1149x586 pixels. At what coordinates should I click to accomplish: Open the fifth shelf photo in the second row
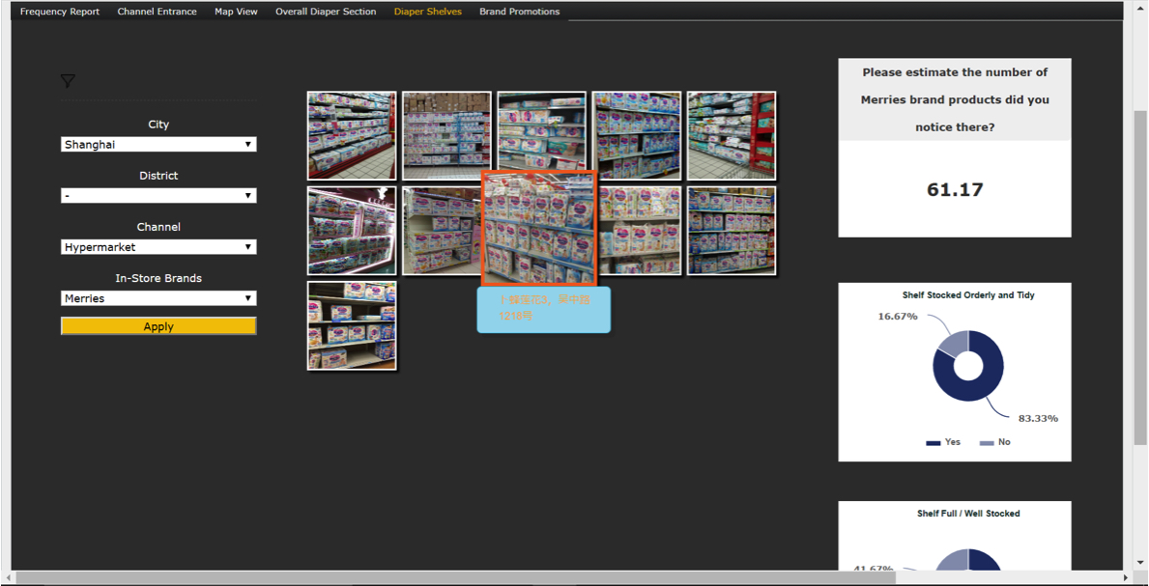[x=732, y=231]
